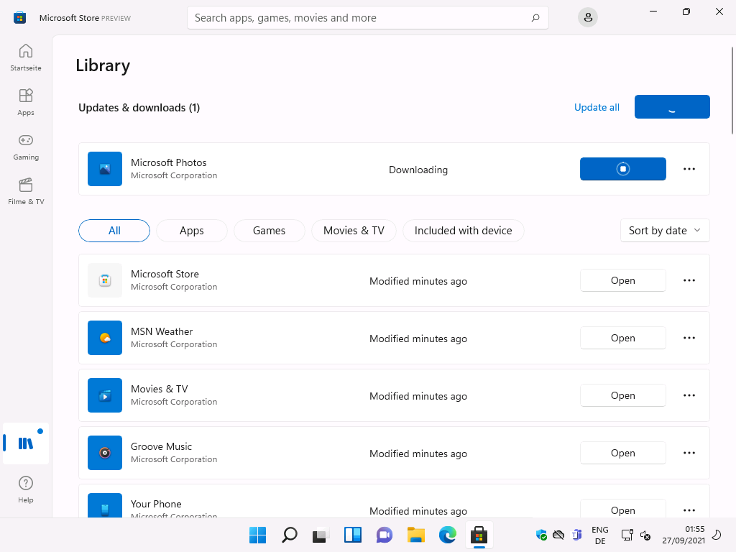Expand the Sort by date dropdown
This screenshot has width=736, height=552.
665,231
